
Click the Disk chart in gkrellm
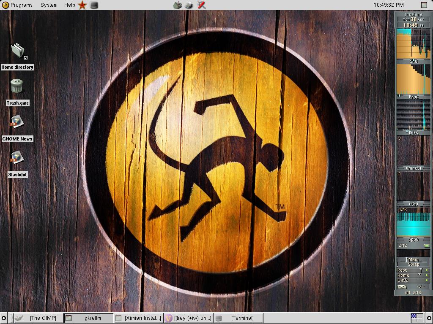coord(414,115)
